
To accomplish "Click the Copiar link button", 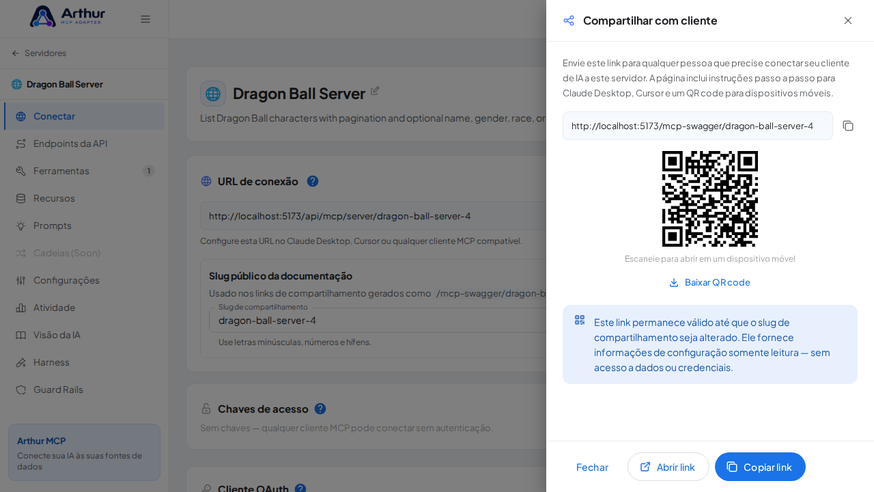I will 760,467.
